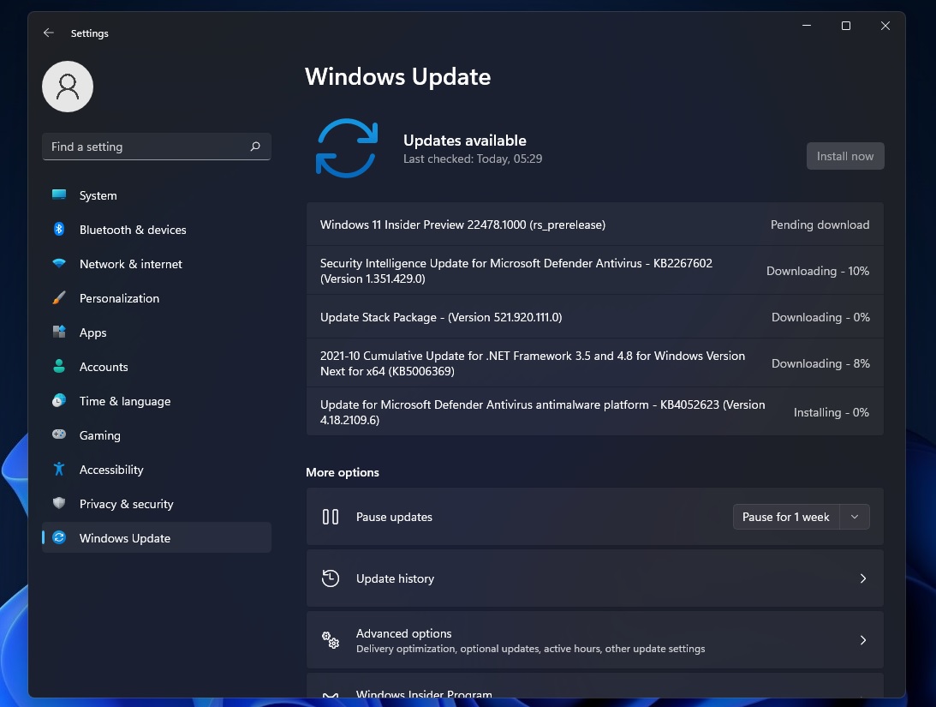This screenshot has height=707, width=936.
Task: Click the Privacy shield icon
Action: 59,503
